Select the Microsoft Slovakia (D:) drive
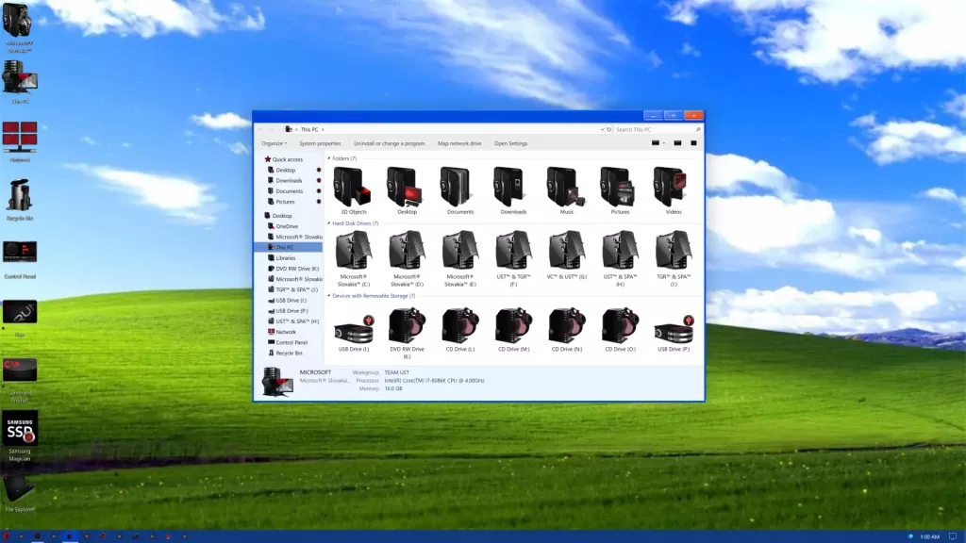The width and height of the screenshot is (966, 543). [x=407, y=258]
